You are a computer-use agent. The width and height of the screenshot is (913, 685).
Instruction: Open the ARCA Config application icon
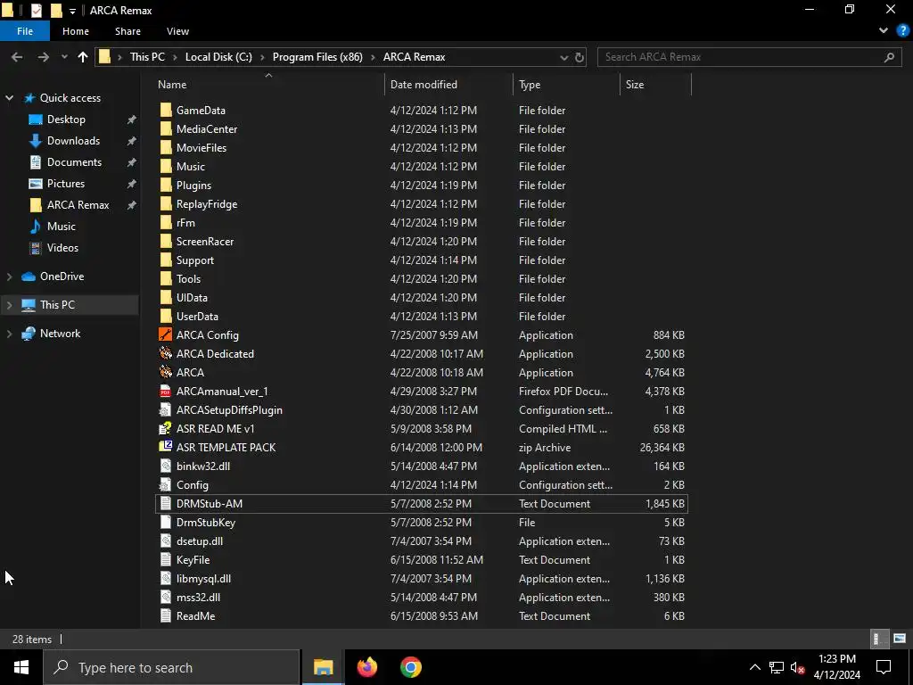click(166, 335)
